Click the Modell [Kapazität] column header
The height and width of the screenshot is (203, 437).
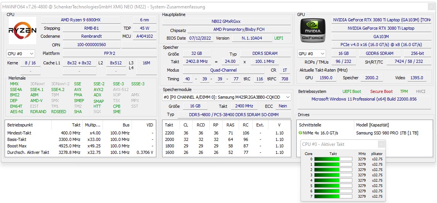click(393, 125)
